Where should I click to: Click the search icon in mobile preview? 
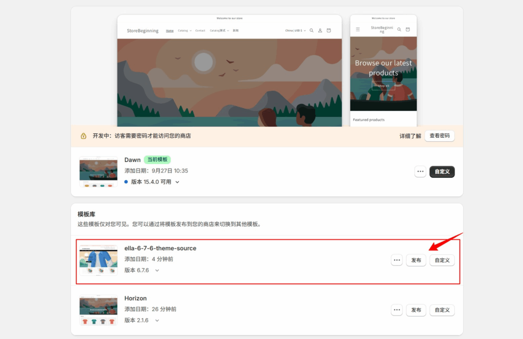tap(399, 30)
